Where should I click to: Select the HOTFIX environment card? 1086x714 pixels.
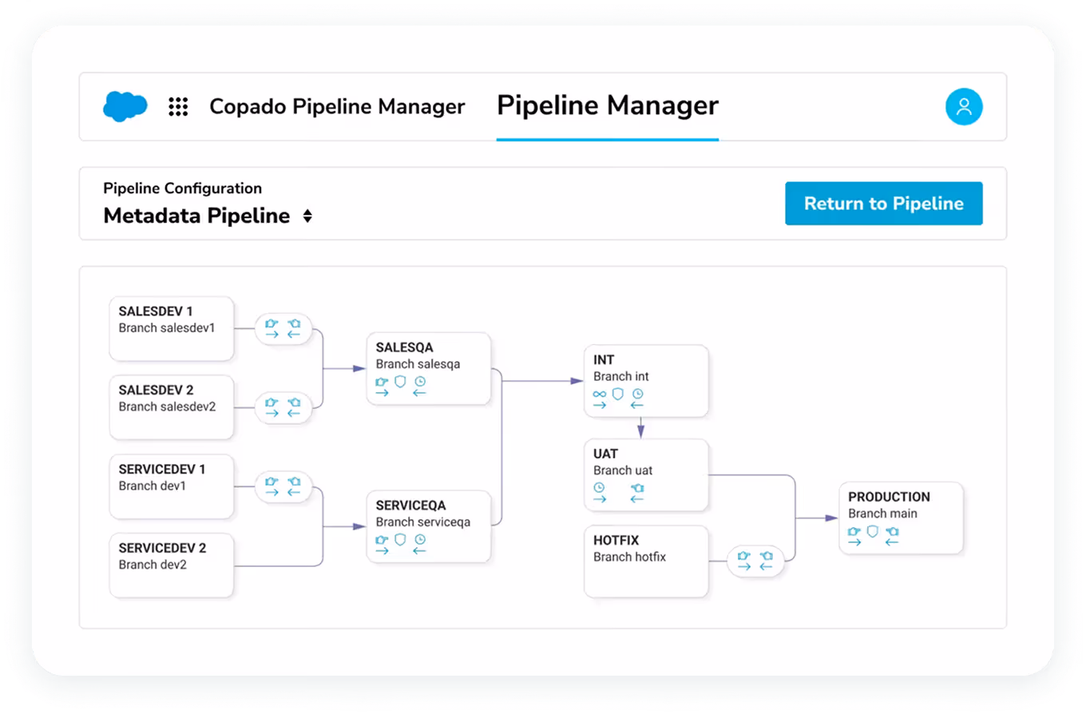point(646,561)
